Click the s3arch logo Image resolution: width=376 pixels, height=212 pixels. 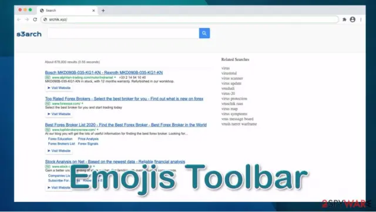pyautogui.click(x=29, y=34)
